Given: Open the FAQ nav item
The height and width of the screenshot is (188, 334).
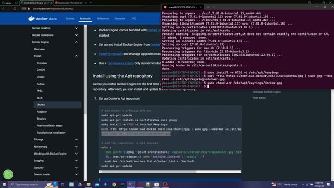Looking at the screenshot, I should coord(134,19).
